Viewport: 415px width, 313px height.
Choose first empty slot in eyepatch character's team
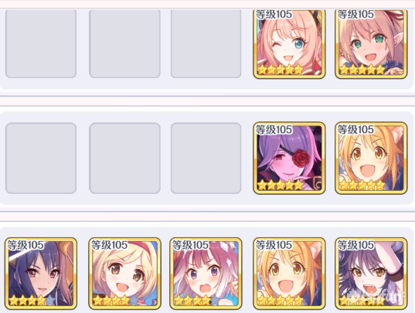(x=41, y=158)
